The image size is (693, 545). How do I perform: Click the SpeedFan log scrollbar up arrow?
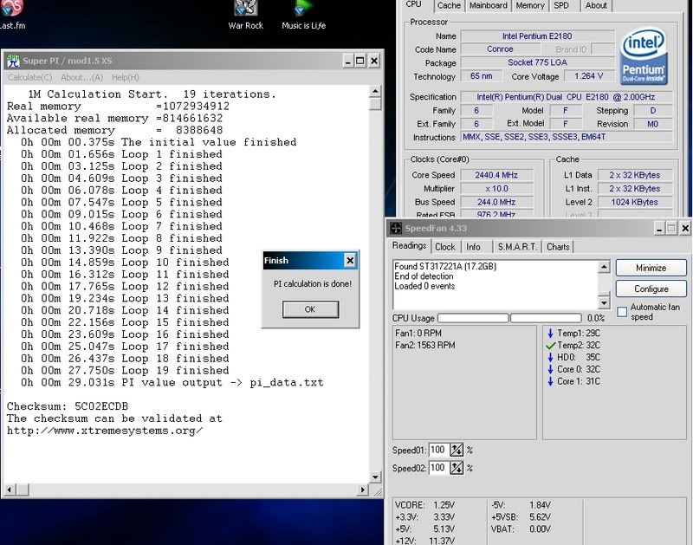tap(604, 267)
